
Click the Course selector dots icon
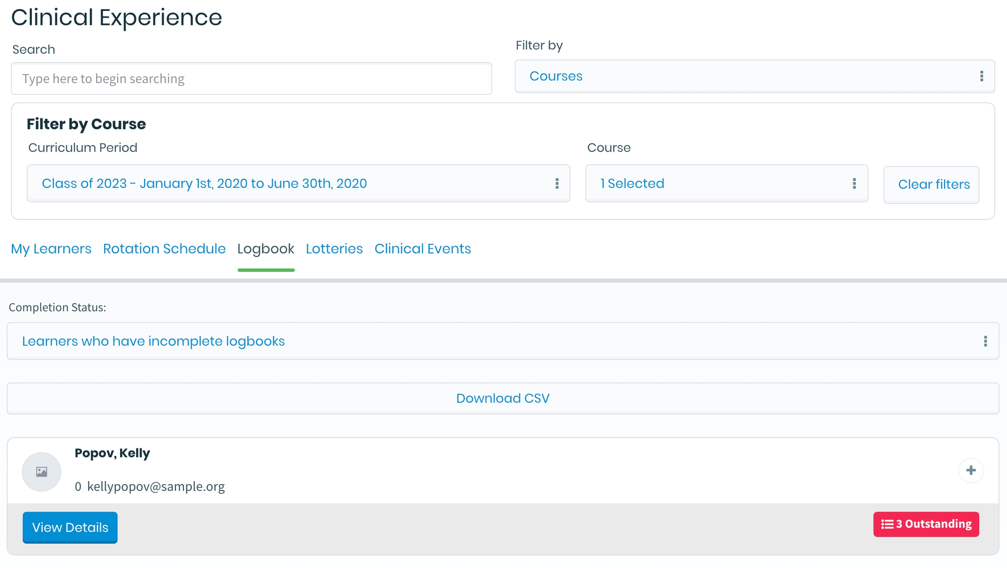[x=854, y=184]
